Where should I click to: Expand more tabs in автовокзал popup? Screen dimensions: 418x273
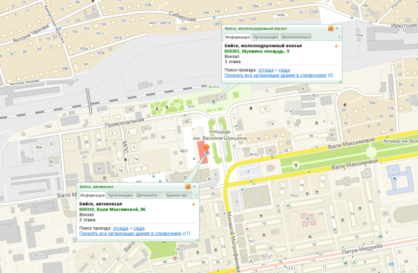[x=196, y=195]
